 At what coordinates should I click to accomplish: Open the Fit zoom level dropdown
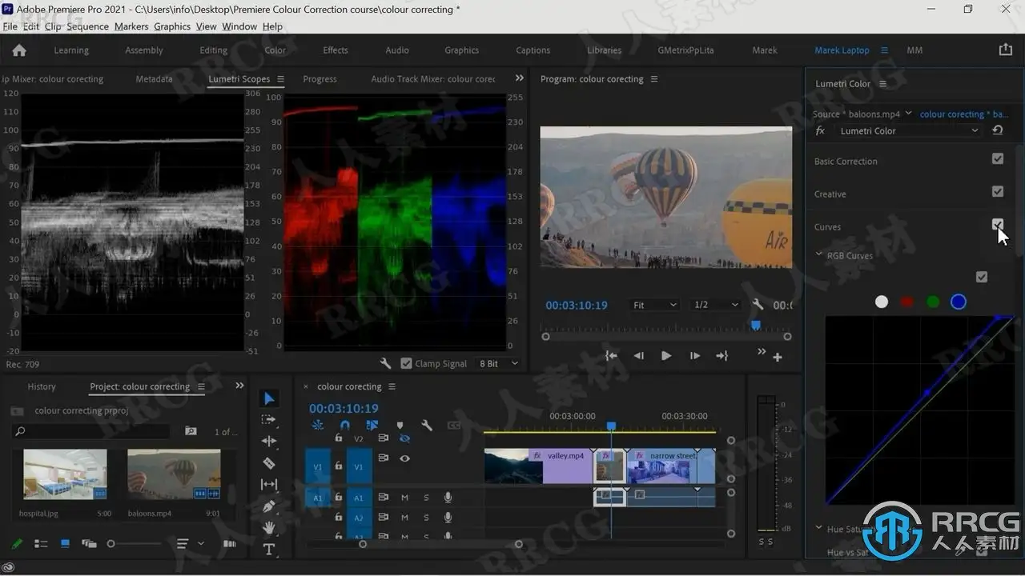click(x=655, y=305)
